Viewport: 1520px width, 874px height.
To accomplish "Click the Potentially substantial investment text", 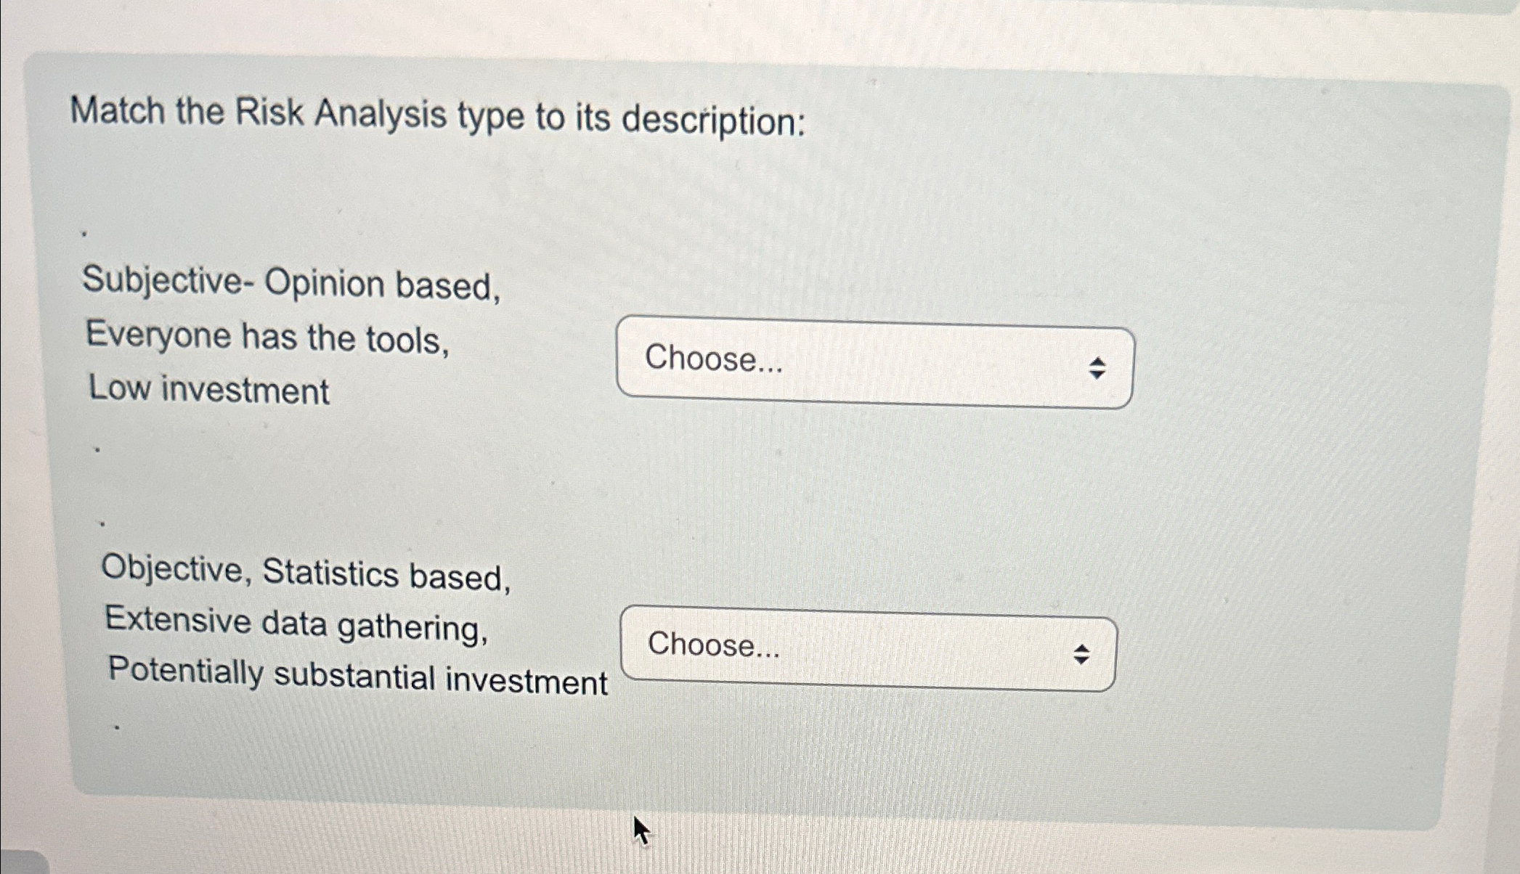I will coord(356,677).
